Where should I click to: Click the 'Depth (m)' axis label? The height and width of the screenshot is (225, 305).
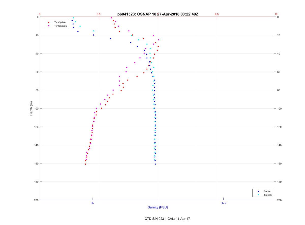coord(32,109)
